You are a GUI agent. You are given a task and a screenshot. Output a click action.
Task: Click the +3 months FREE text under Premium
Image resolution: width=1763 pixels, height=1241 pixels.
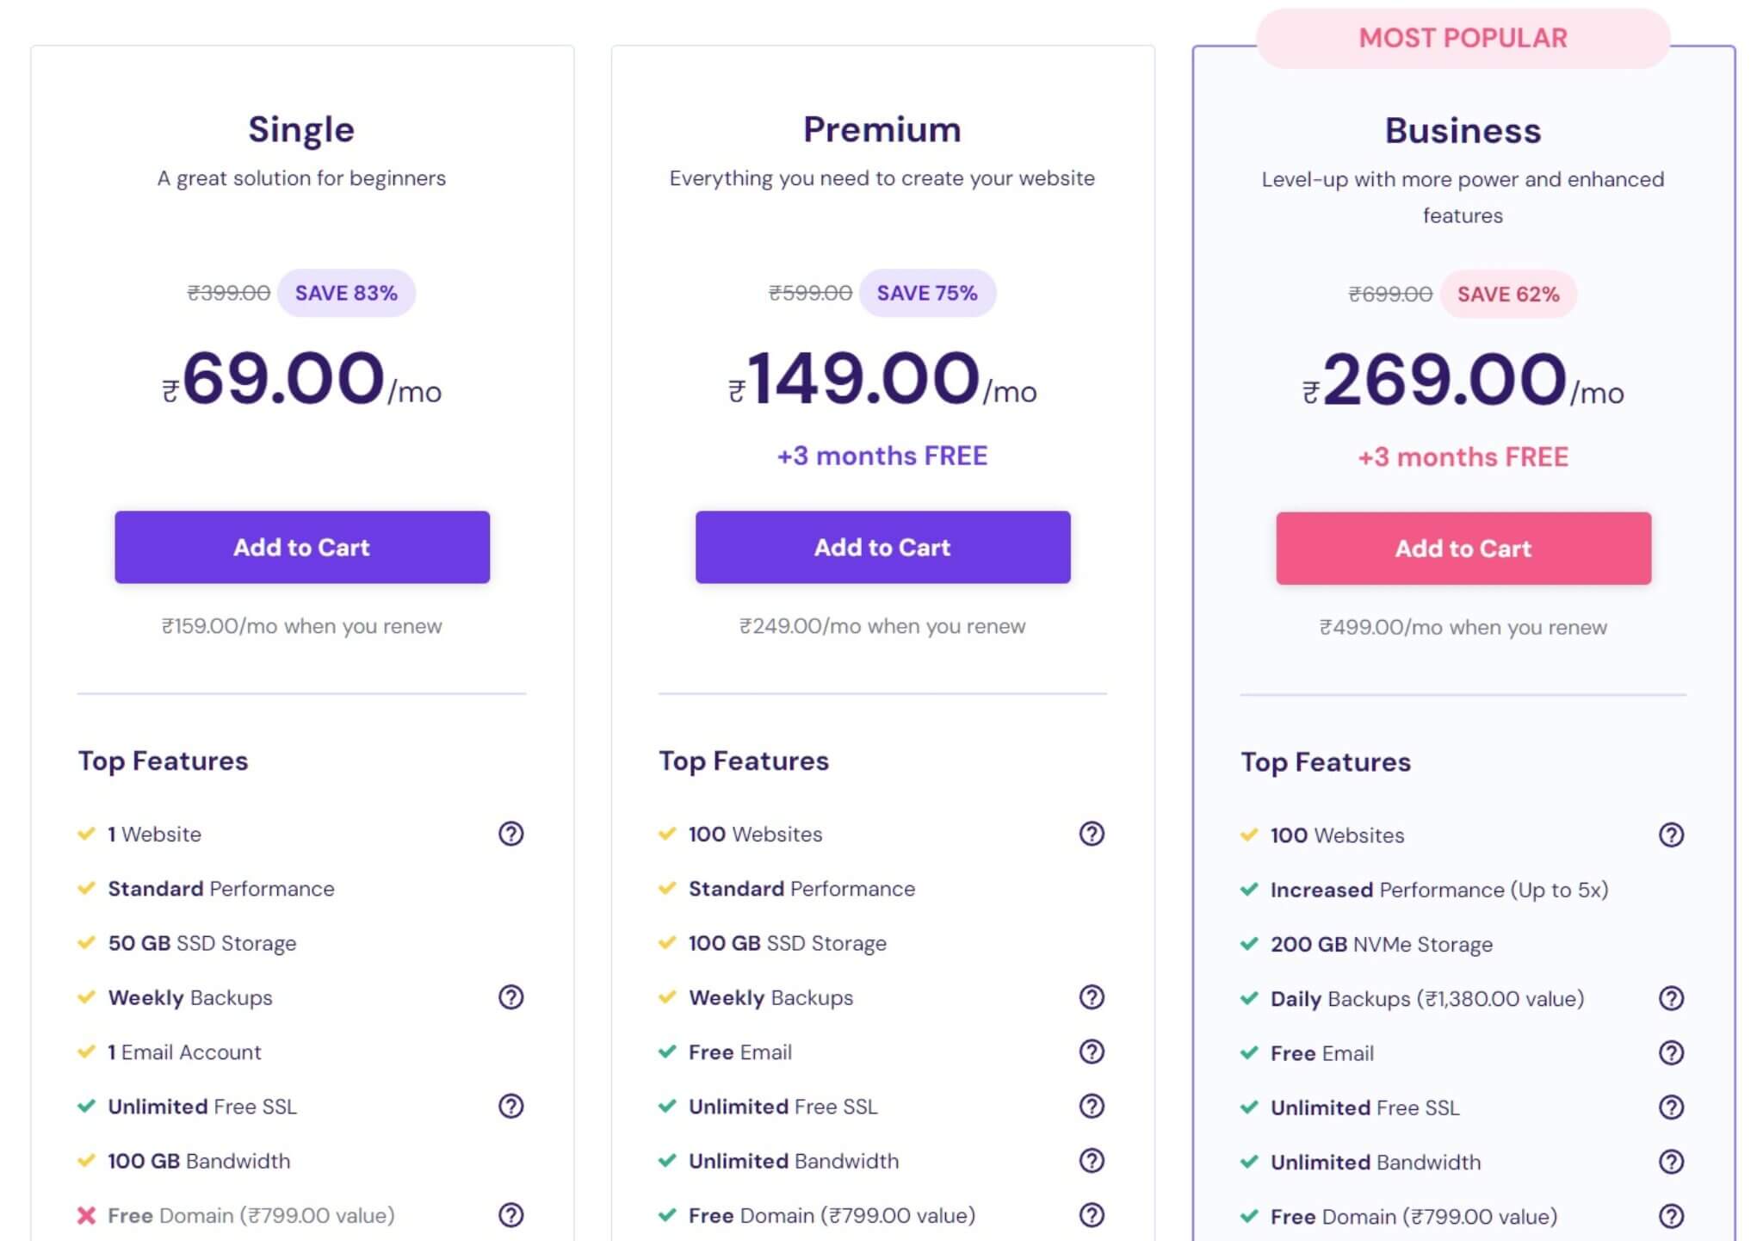882,455
